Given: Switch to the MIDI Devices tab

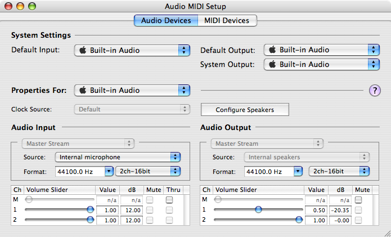Looking at the screenshot, I should click(x=227, y=20).
